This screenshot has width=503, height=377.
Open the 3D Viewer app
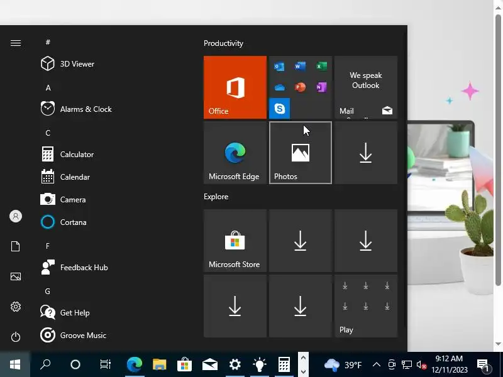[x=67, y=64]
